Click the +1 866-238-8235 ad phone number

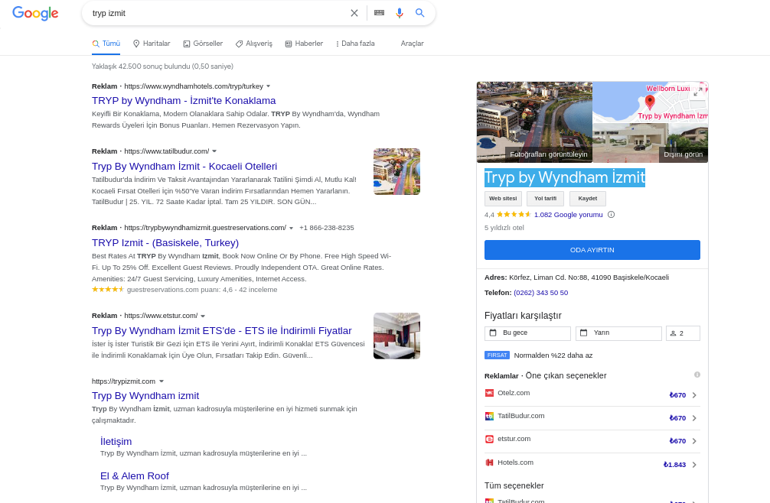pos(327,228)
